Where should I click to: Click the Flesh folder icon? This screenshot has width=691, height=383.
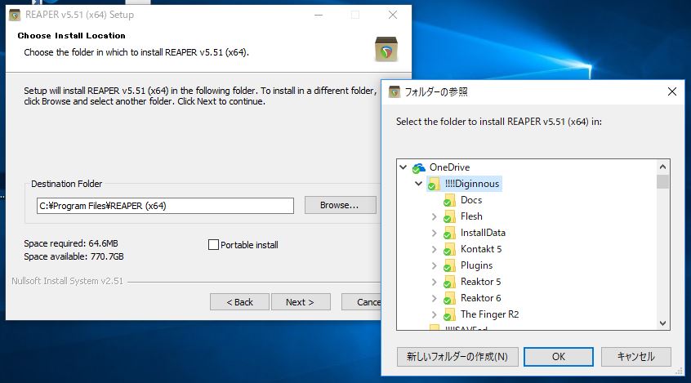[x=449, y=216]
